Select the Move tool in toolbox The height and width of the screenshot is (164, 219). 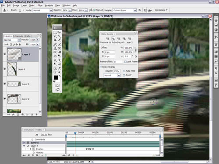pos(59,32)
